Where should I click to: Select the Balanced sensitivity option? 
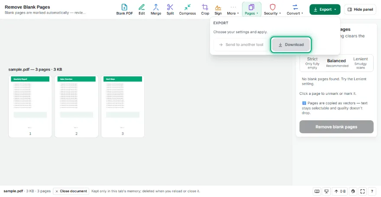(336, 63)
